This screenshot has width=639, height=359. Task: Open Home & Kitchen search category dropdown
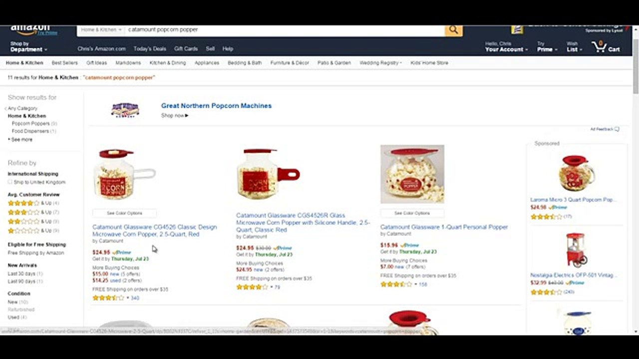[102, 30]
